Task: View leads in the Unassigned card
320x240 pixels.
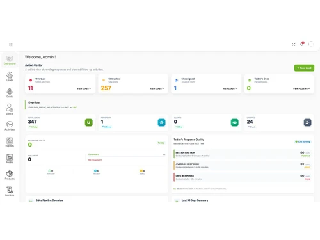Action: (230, 88)
